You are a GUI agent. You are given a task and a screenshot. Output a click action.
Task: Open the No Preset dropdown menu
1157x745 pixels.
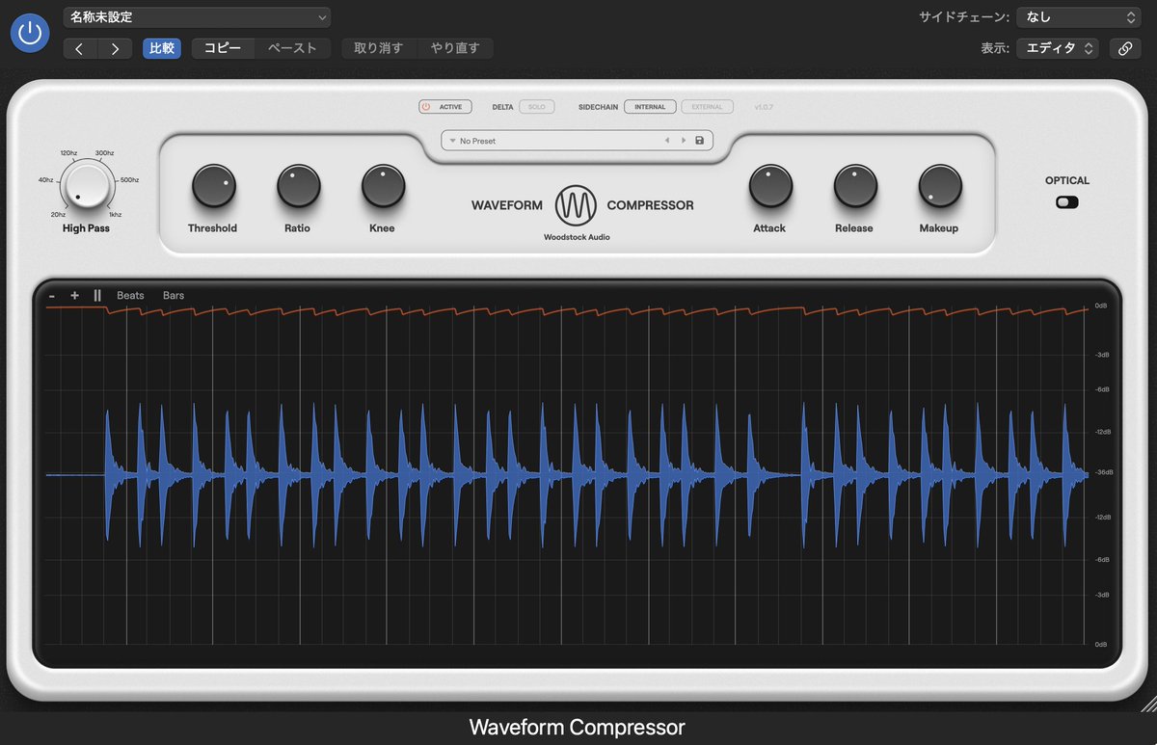pos(550,141)
